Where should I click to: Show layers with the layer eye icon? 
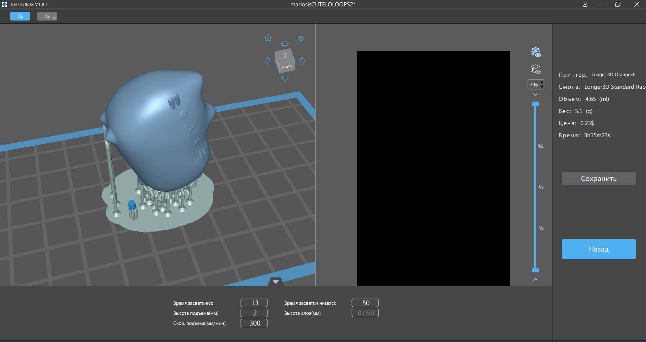click(x=535, y=52)
